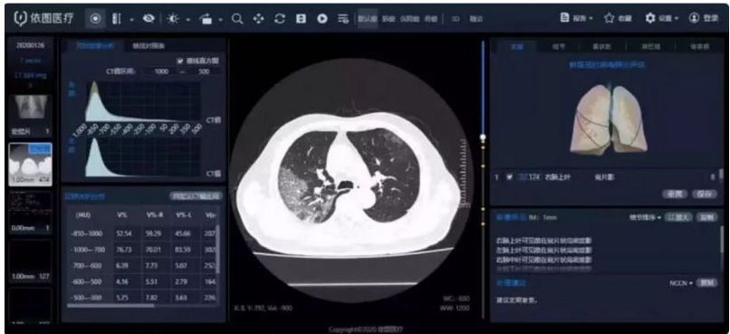The height and width of the screenshot is (334, 730).
Task: Toggle the crossed-out eye visibility icon
Action: click(x=149, y=19)
